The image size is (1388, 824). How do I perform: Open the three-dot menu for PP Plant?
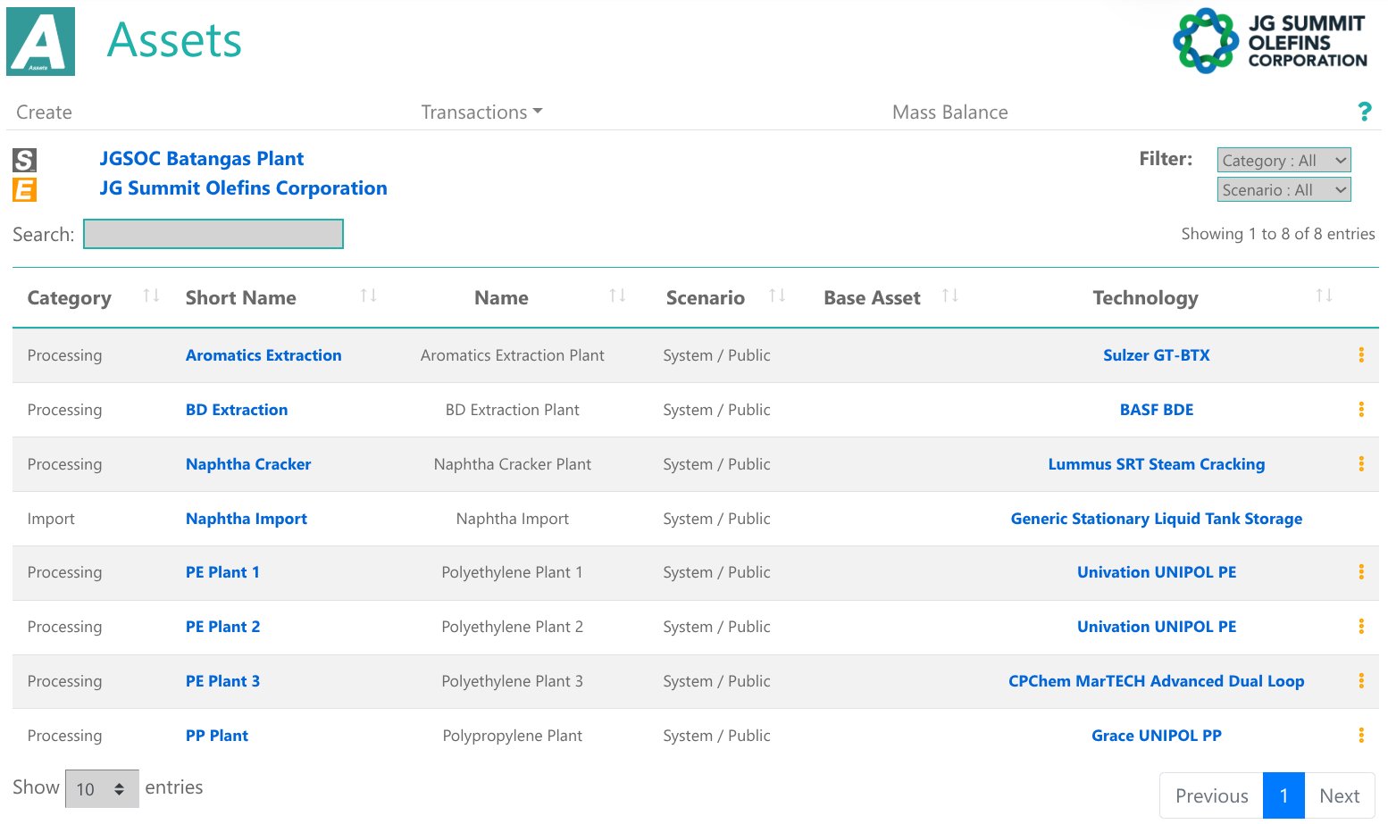pos(1360,736)
